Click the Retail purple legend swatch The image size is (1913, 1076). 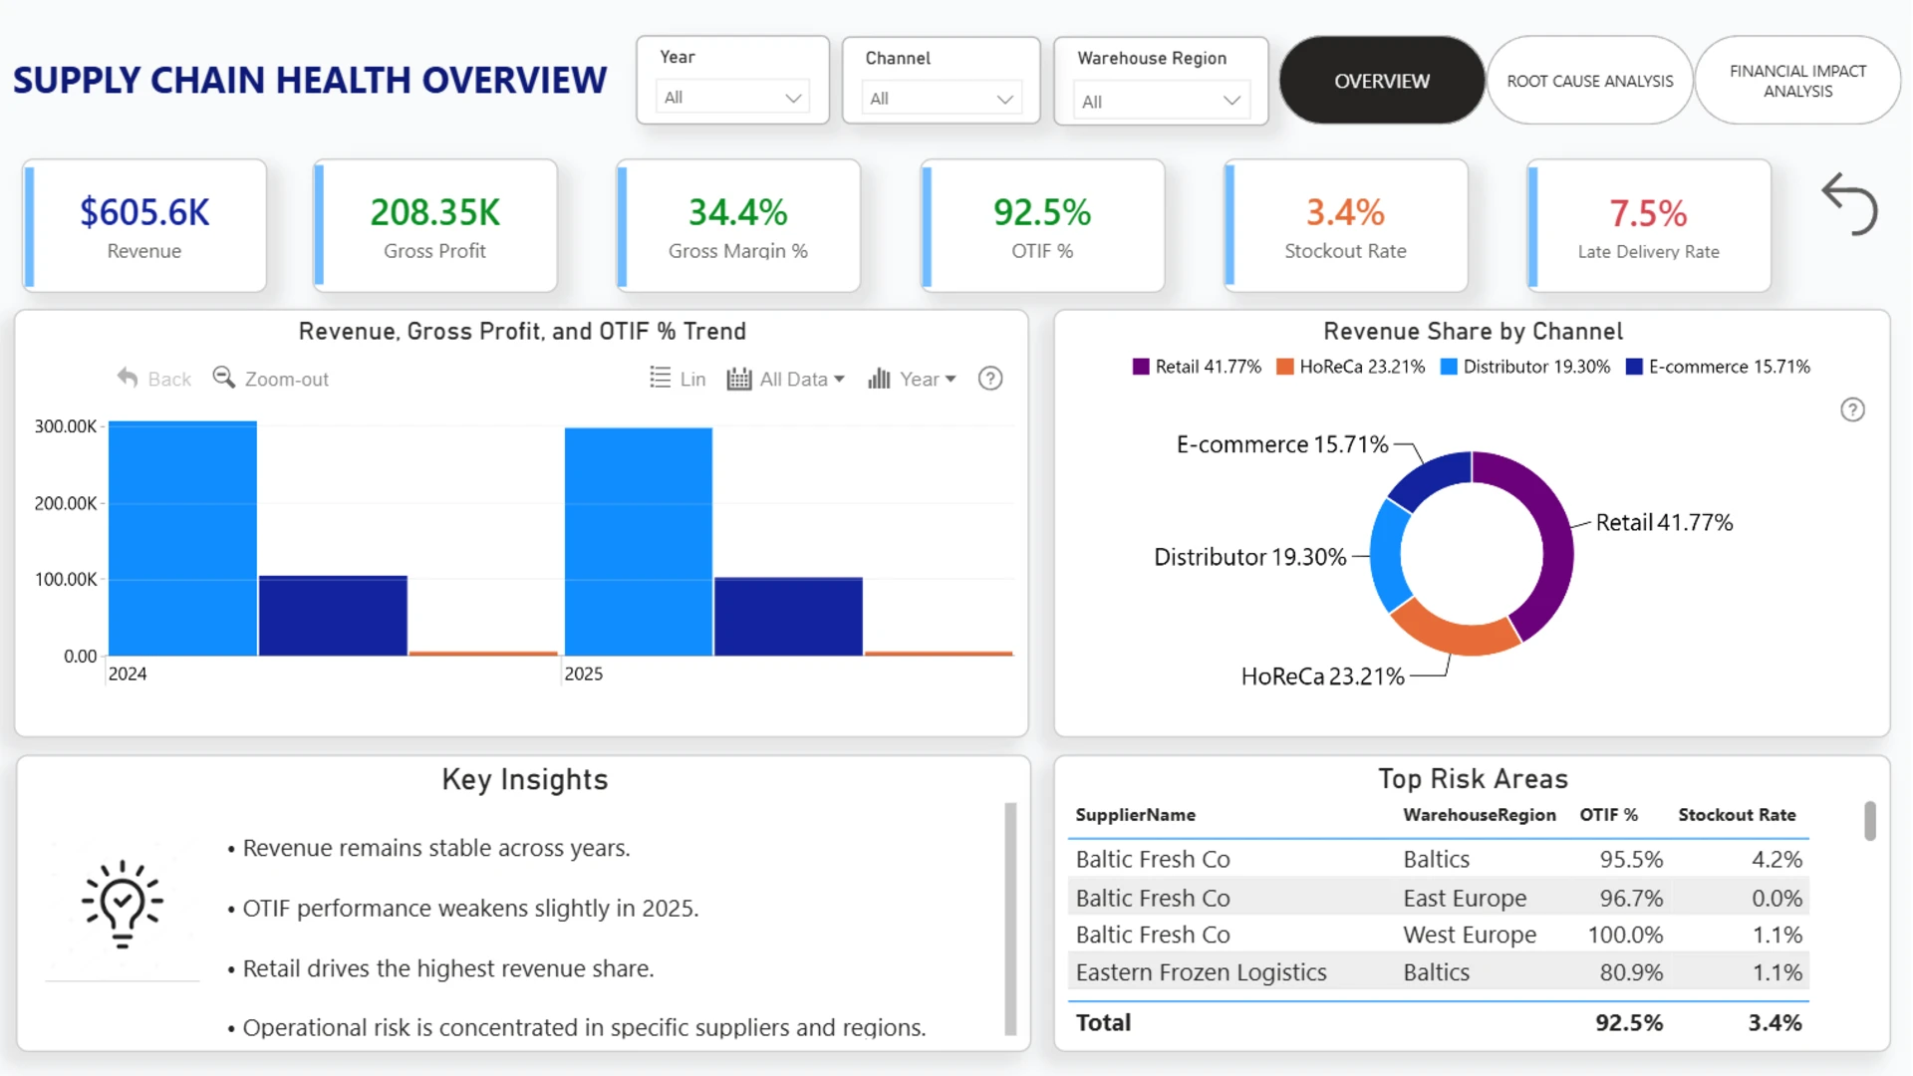click(1141, 367)
